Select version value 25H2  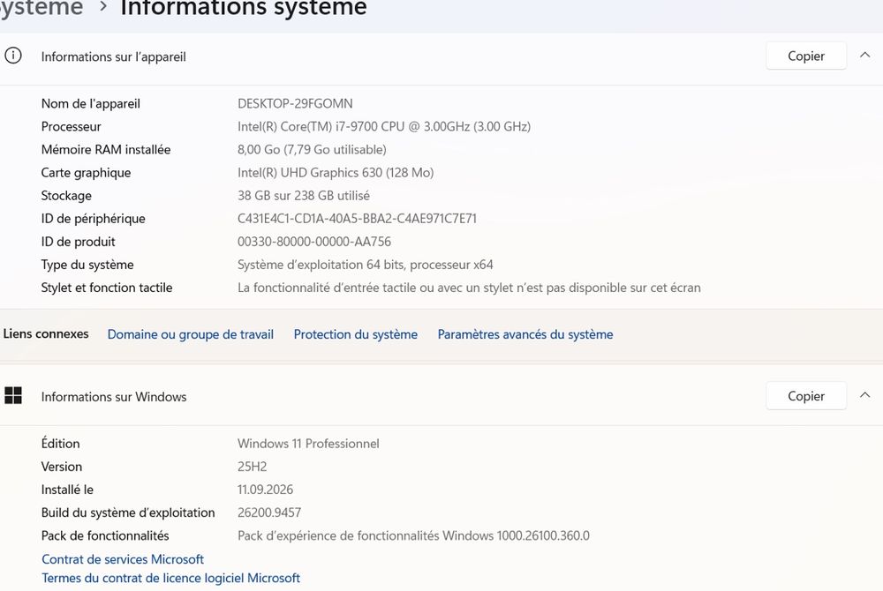pyautogui.click(x=252, y=467)
